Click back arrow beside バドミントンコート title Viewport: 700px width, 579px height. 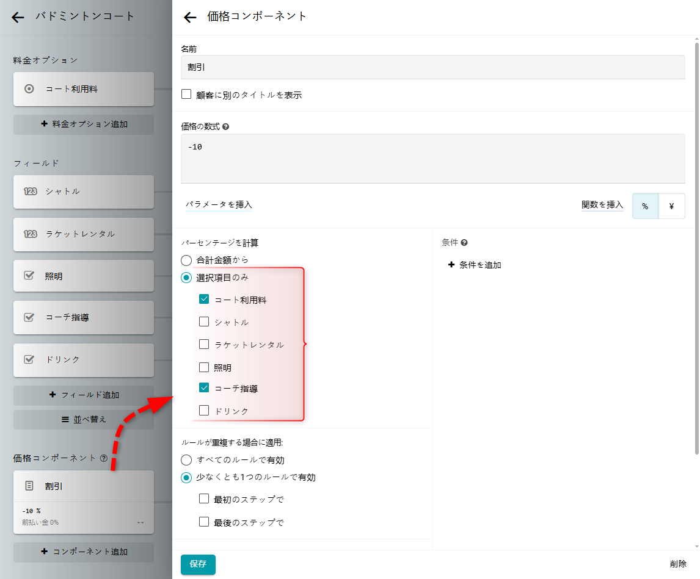[18, 17]
